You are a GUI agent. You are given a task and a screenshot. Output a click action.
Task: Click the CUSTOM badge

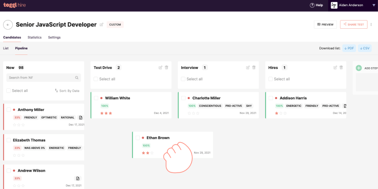(115, 25)
